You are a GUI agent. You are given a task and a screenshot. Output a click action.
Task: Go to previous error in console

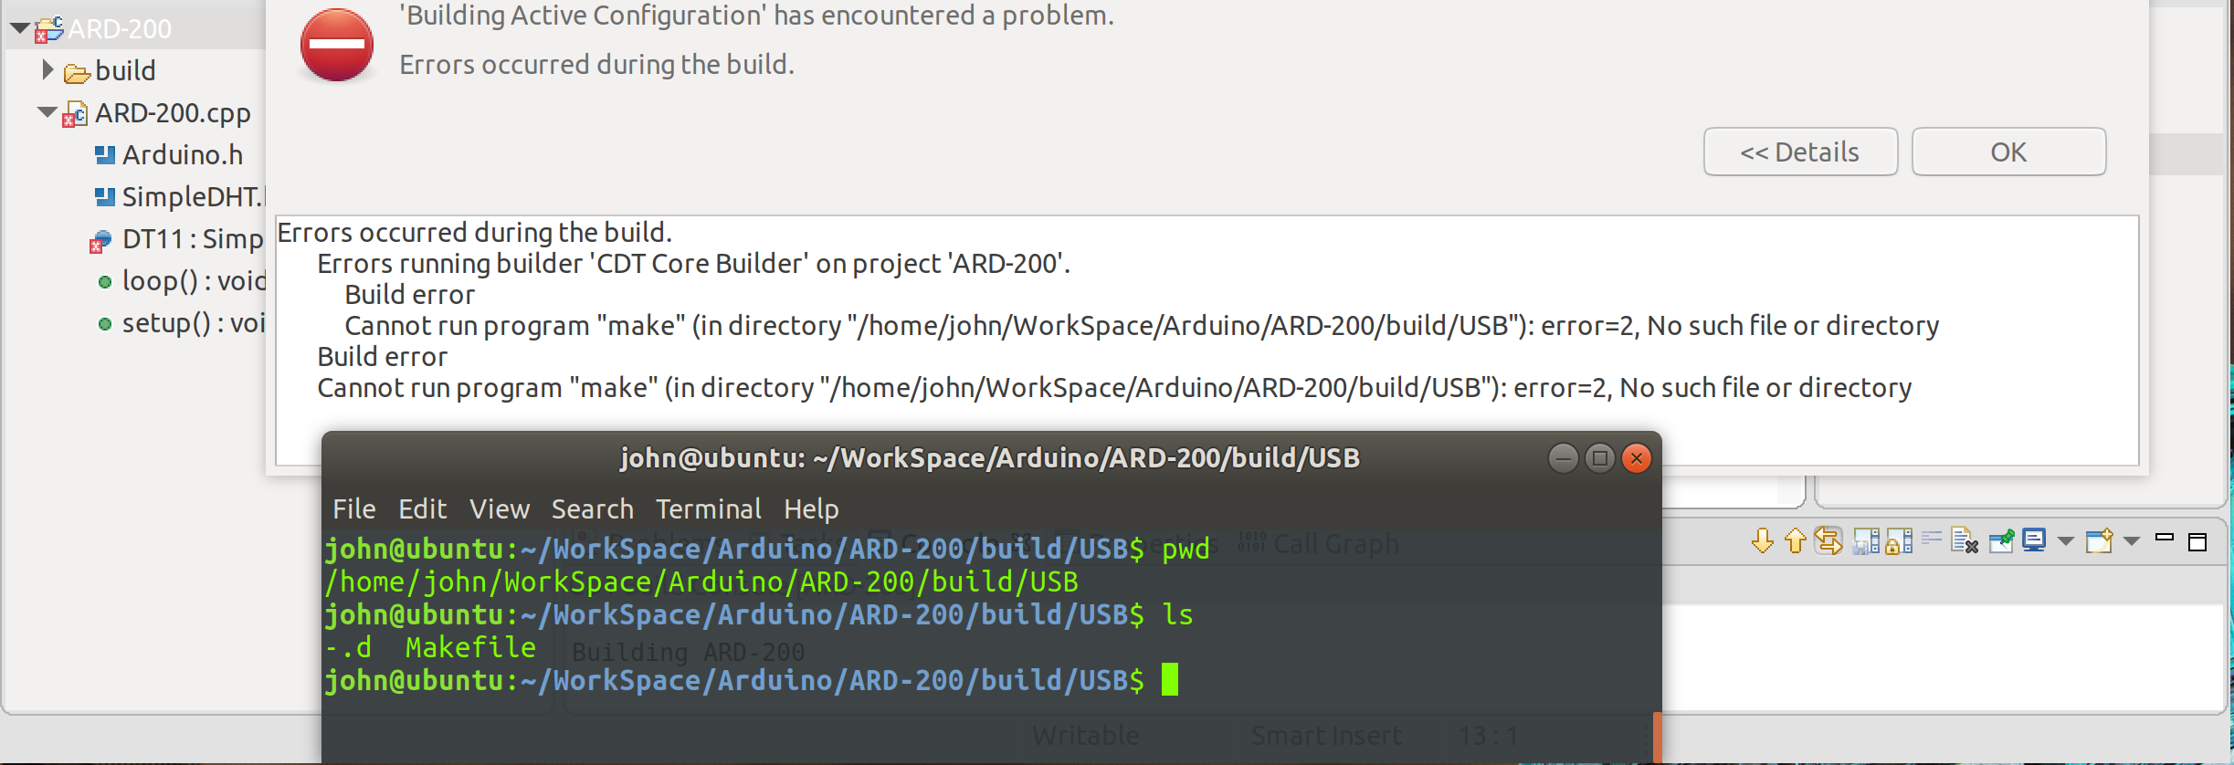[1796, 541]
